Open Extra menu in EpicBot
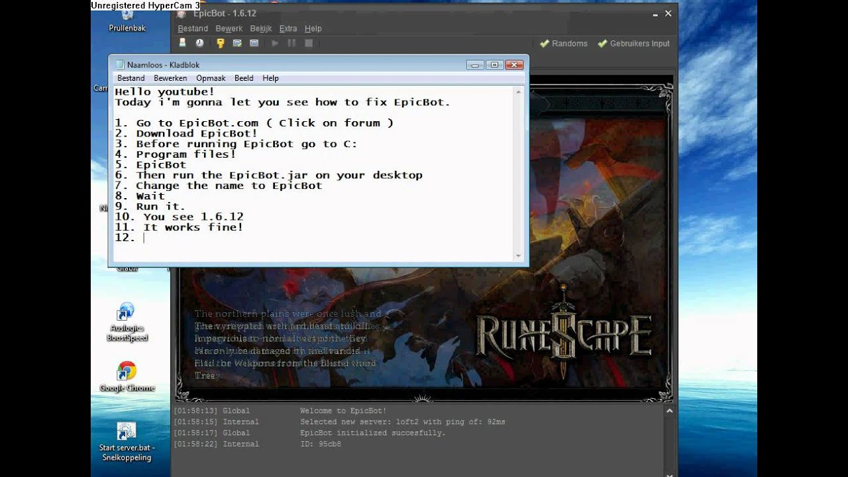 coord(288,28)
